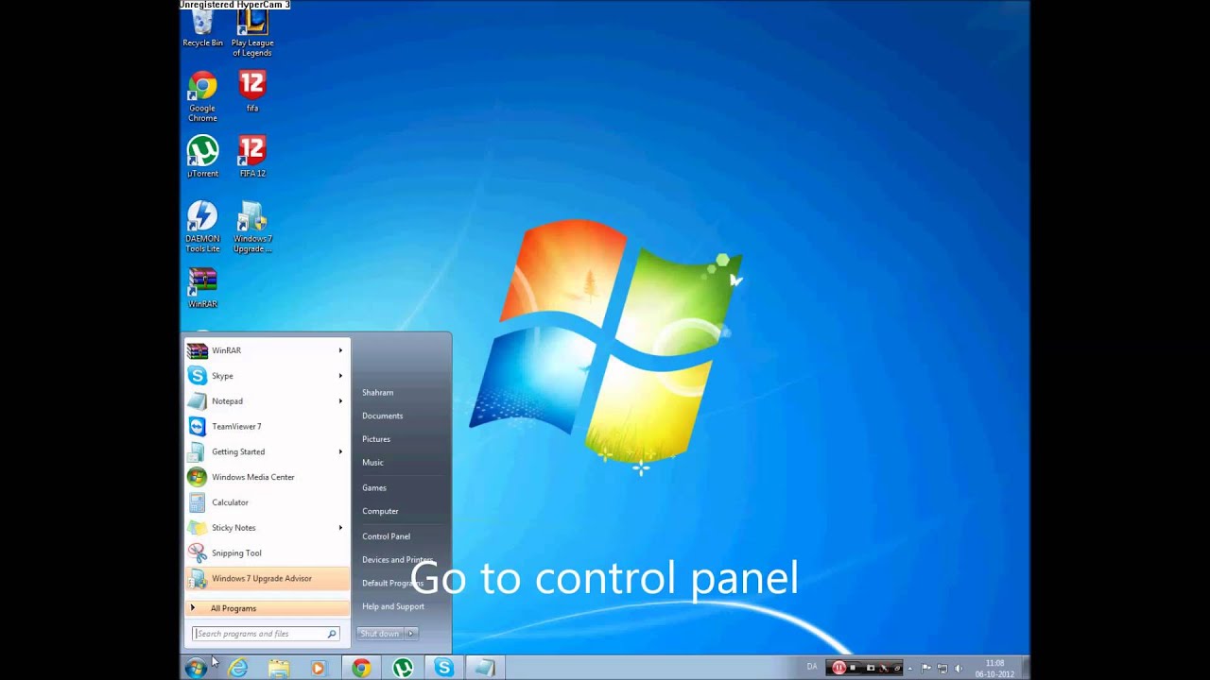
Task: Take a HyperCam snapshot with camera icon
Action: pyautogui.click(x=871, y=668)
